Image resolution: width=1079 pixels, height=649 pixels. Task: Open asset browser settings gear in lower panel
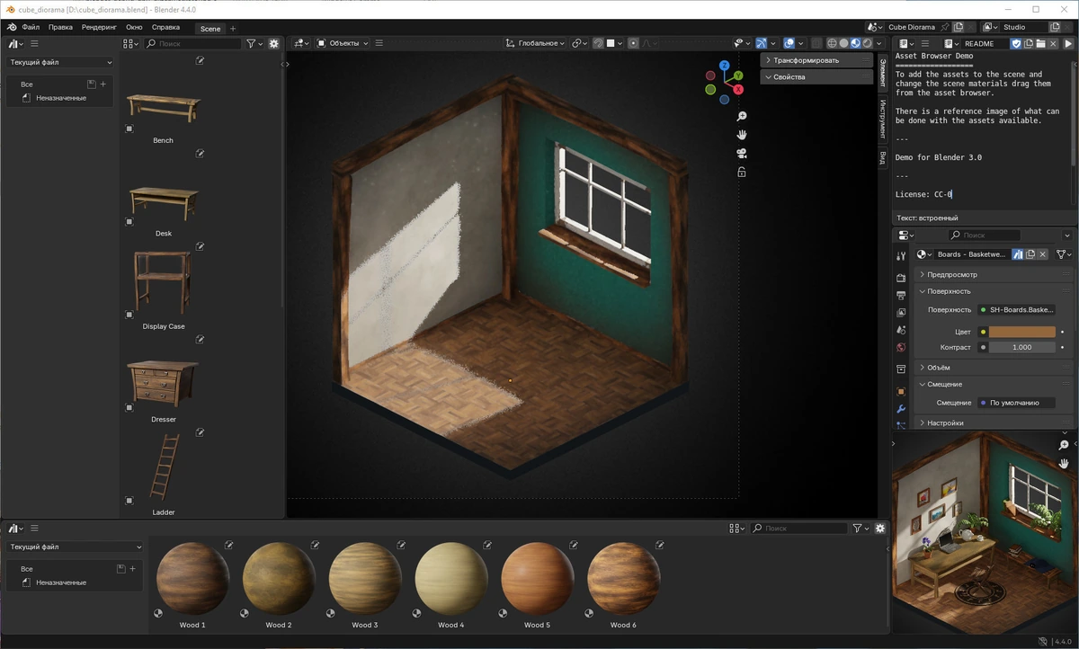coord(880,529)
